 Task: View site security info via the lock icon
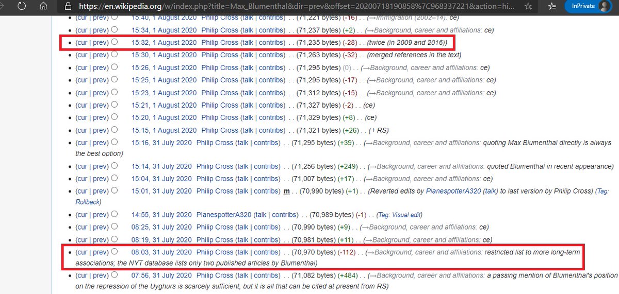pyautogui.click(x=68, y=7)
